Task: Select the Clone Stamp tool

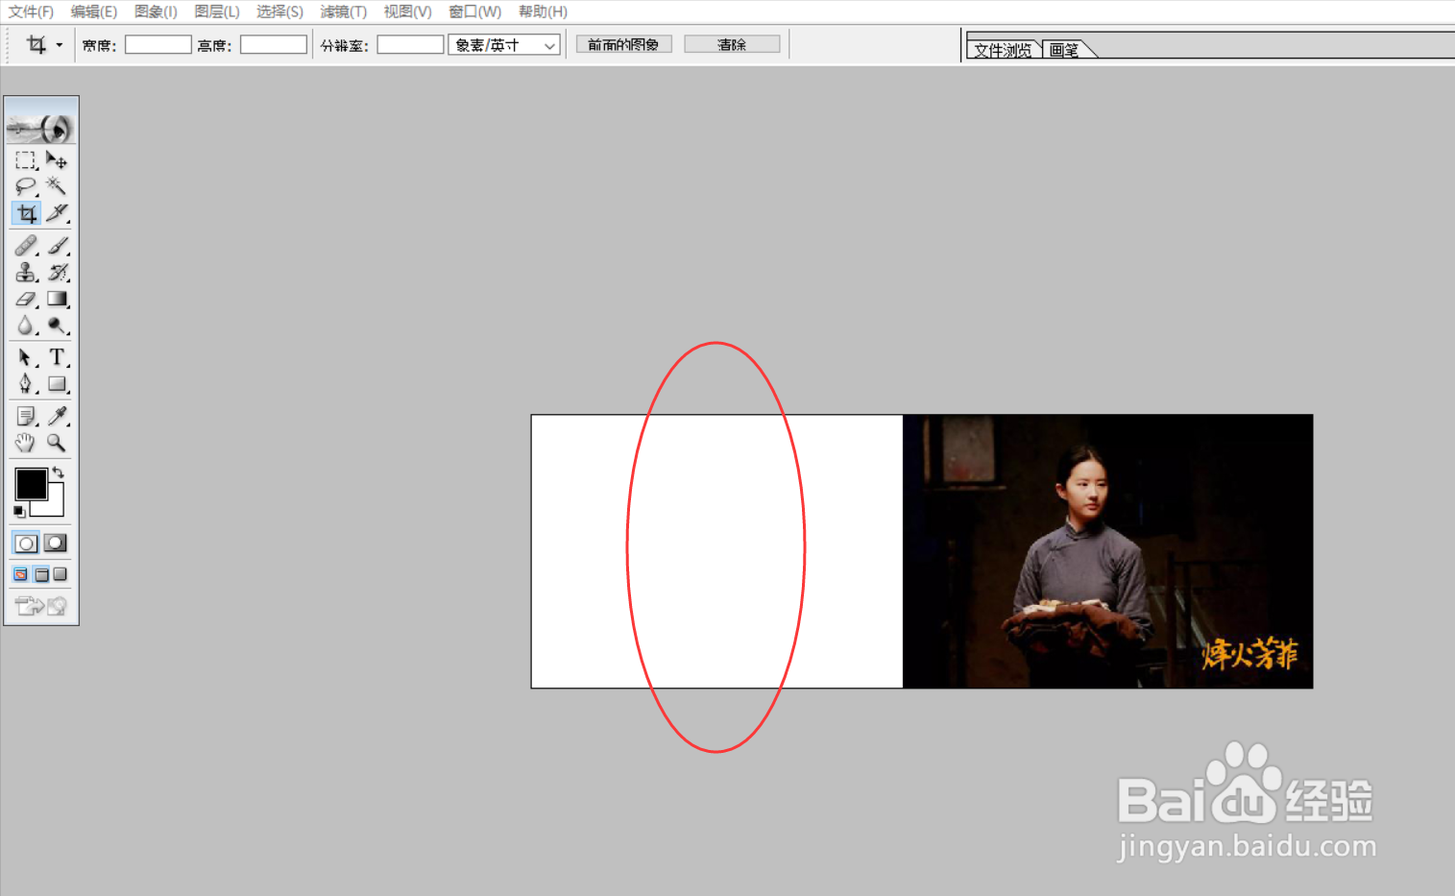Action: point(26,273)
